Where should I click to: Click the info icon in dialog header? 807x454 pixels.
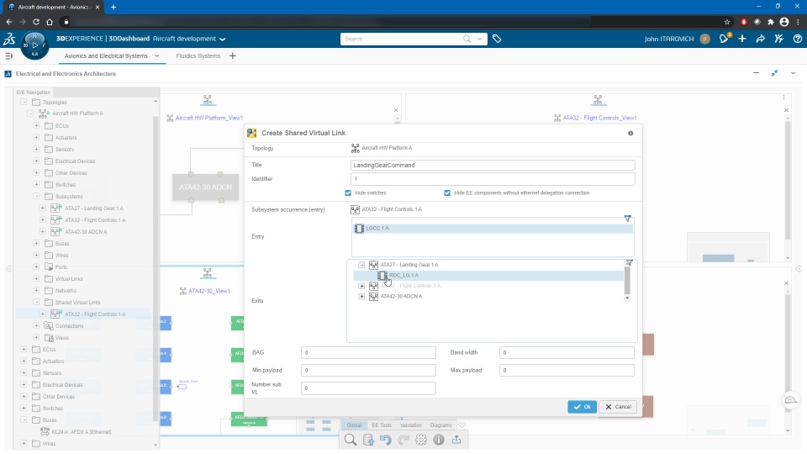tap(630, 134)
